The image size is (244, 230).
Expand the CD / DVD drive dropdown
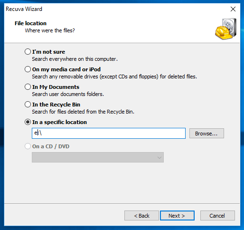pos(98,157)
